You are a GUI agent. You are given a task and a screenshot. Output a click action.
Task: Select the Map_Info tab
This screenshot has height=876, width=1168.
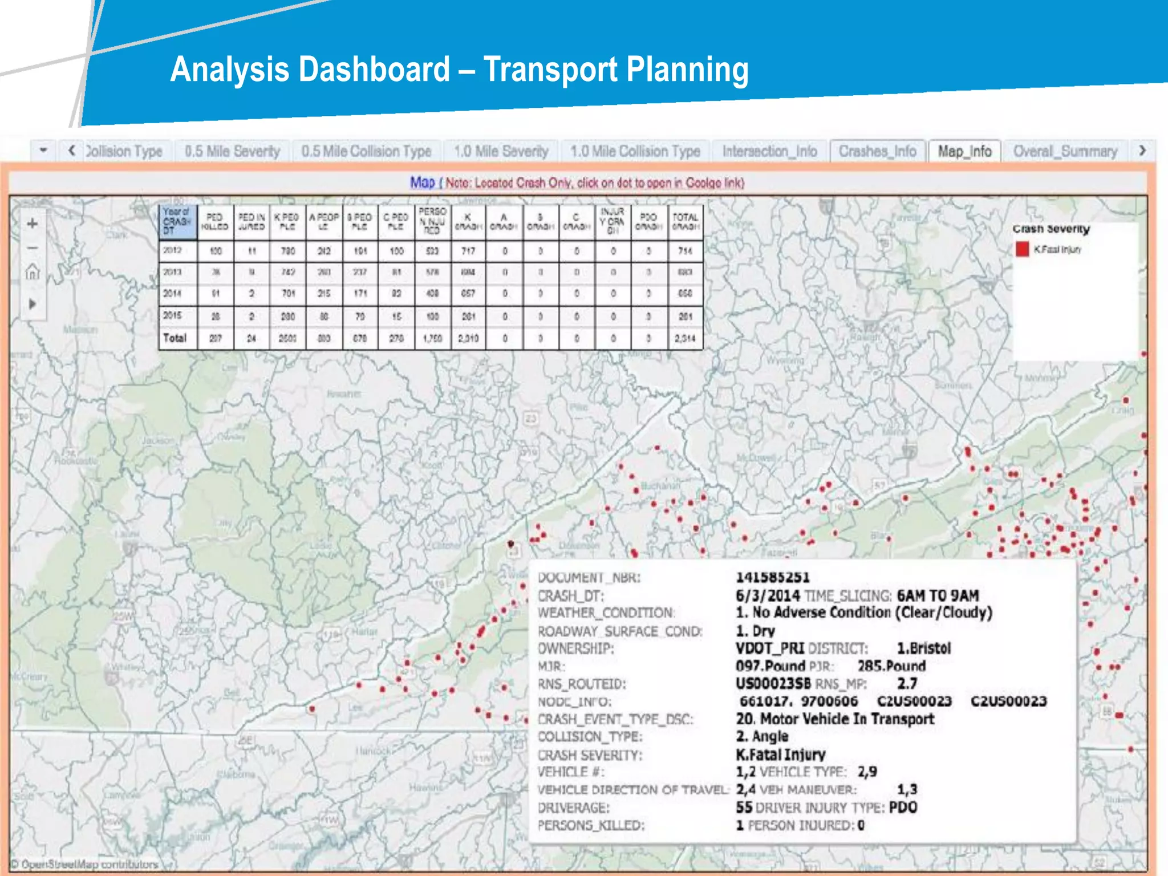click(x=964, y=151)
